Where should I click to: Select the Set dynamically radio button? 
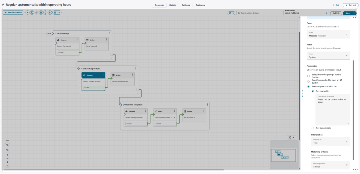(313, 128)
